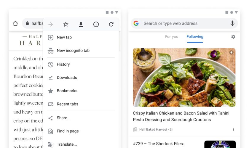
Task: Open the Sherlock Files thumbnail image
Action: (x=220, y=144)
